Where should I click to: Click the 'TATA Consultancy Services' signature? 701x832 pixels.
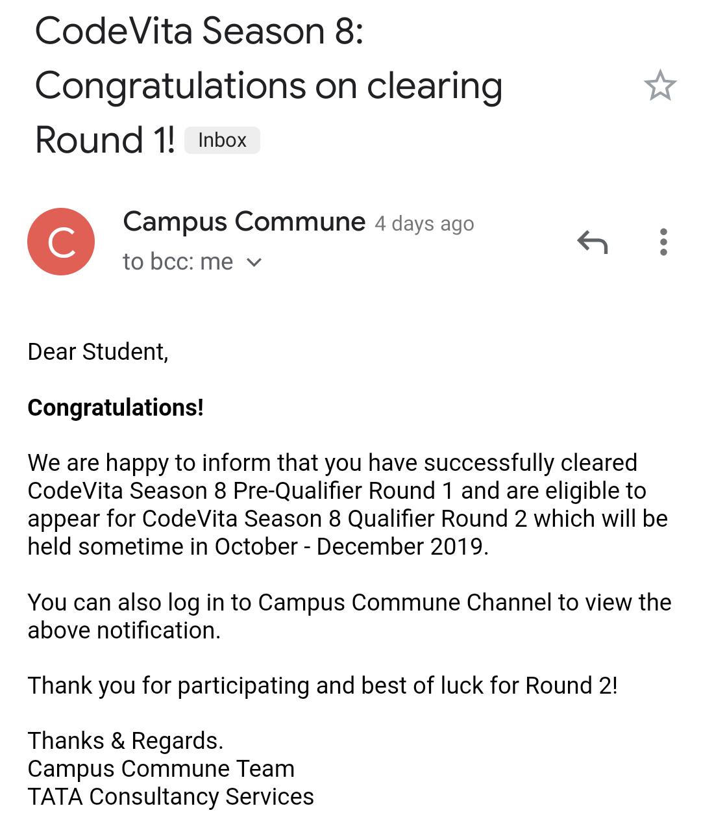[171, 796]
